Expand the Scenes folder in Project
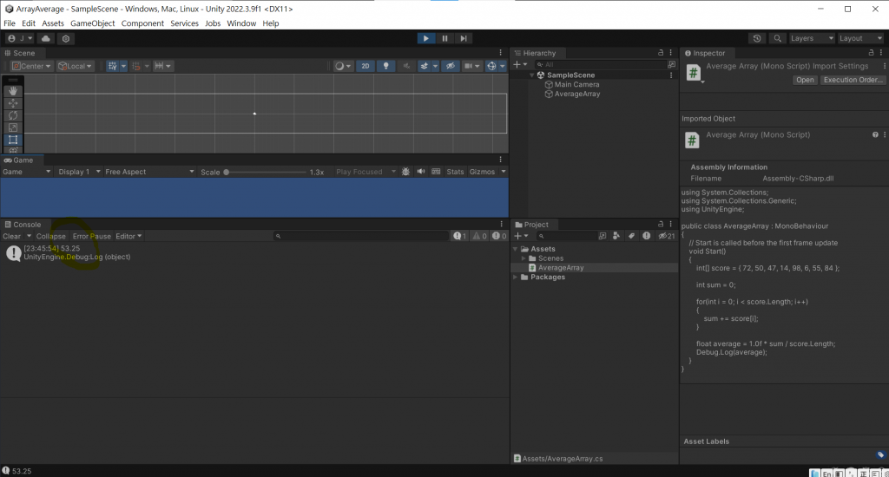Image resolution: width=889 pixels, height=477 pixels. tap(524, 258)
